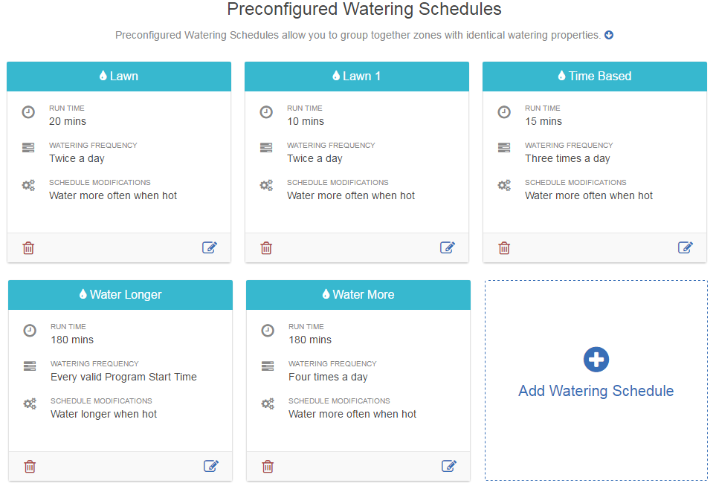Edit the Water More schedule
The width and height of the screenshot is (716, 483).
tap(449, 466)
